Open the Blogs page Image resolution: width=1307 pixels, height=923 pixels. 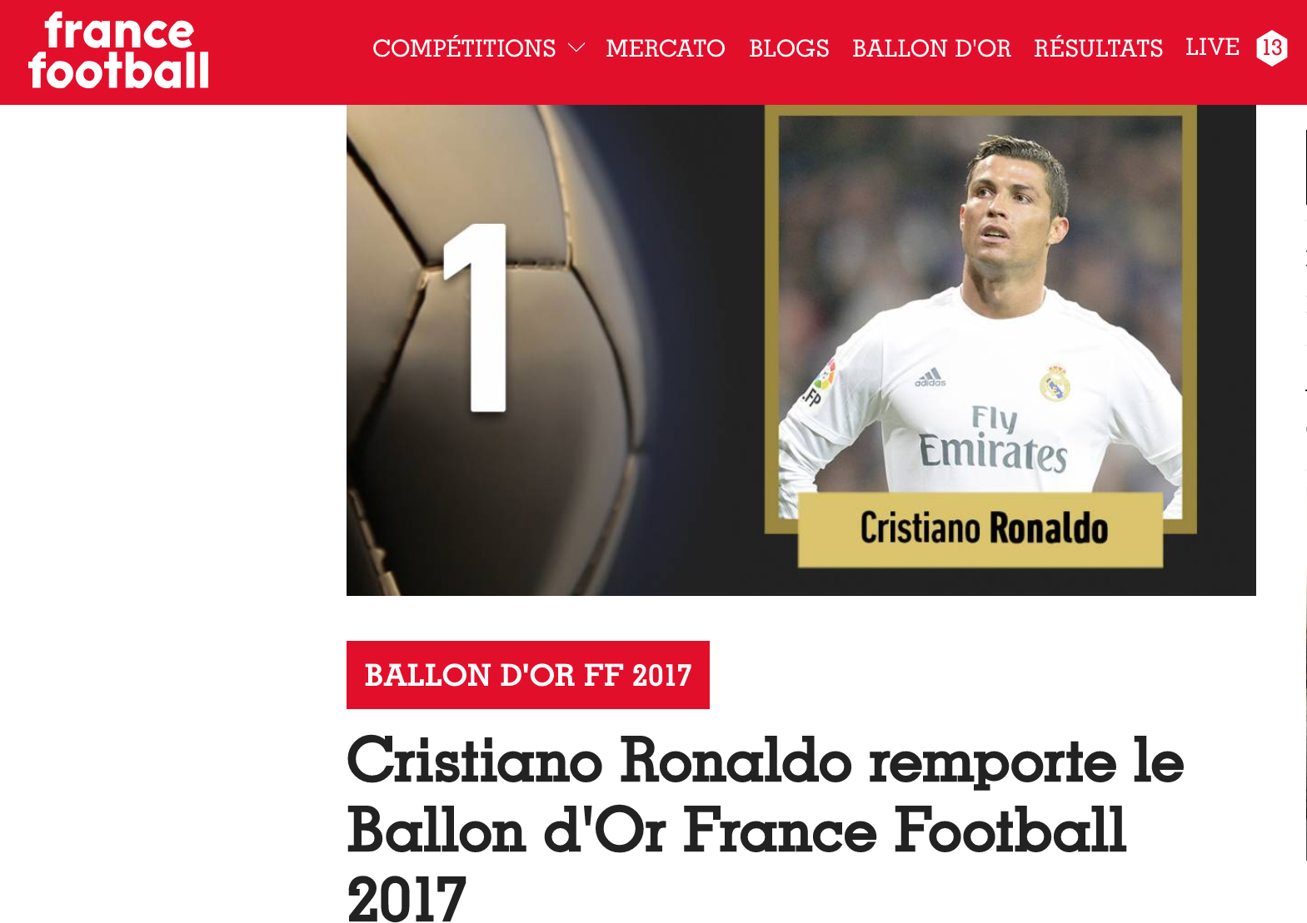click(x=789, y=48)
